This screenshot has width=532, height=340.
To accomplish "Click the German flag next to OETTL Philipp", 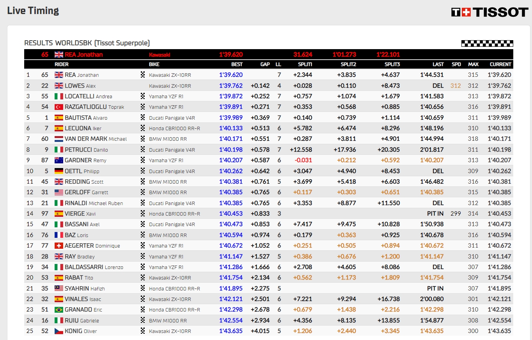I will pos(59,171).
